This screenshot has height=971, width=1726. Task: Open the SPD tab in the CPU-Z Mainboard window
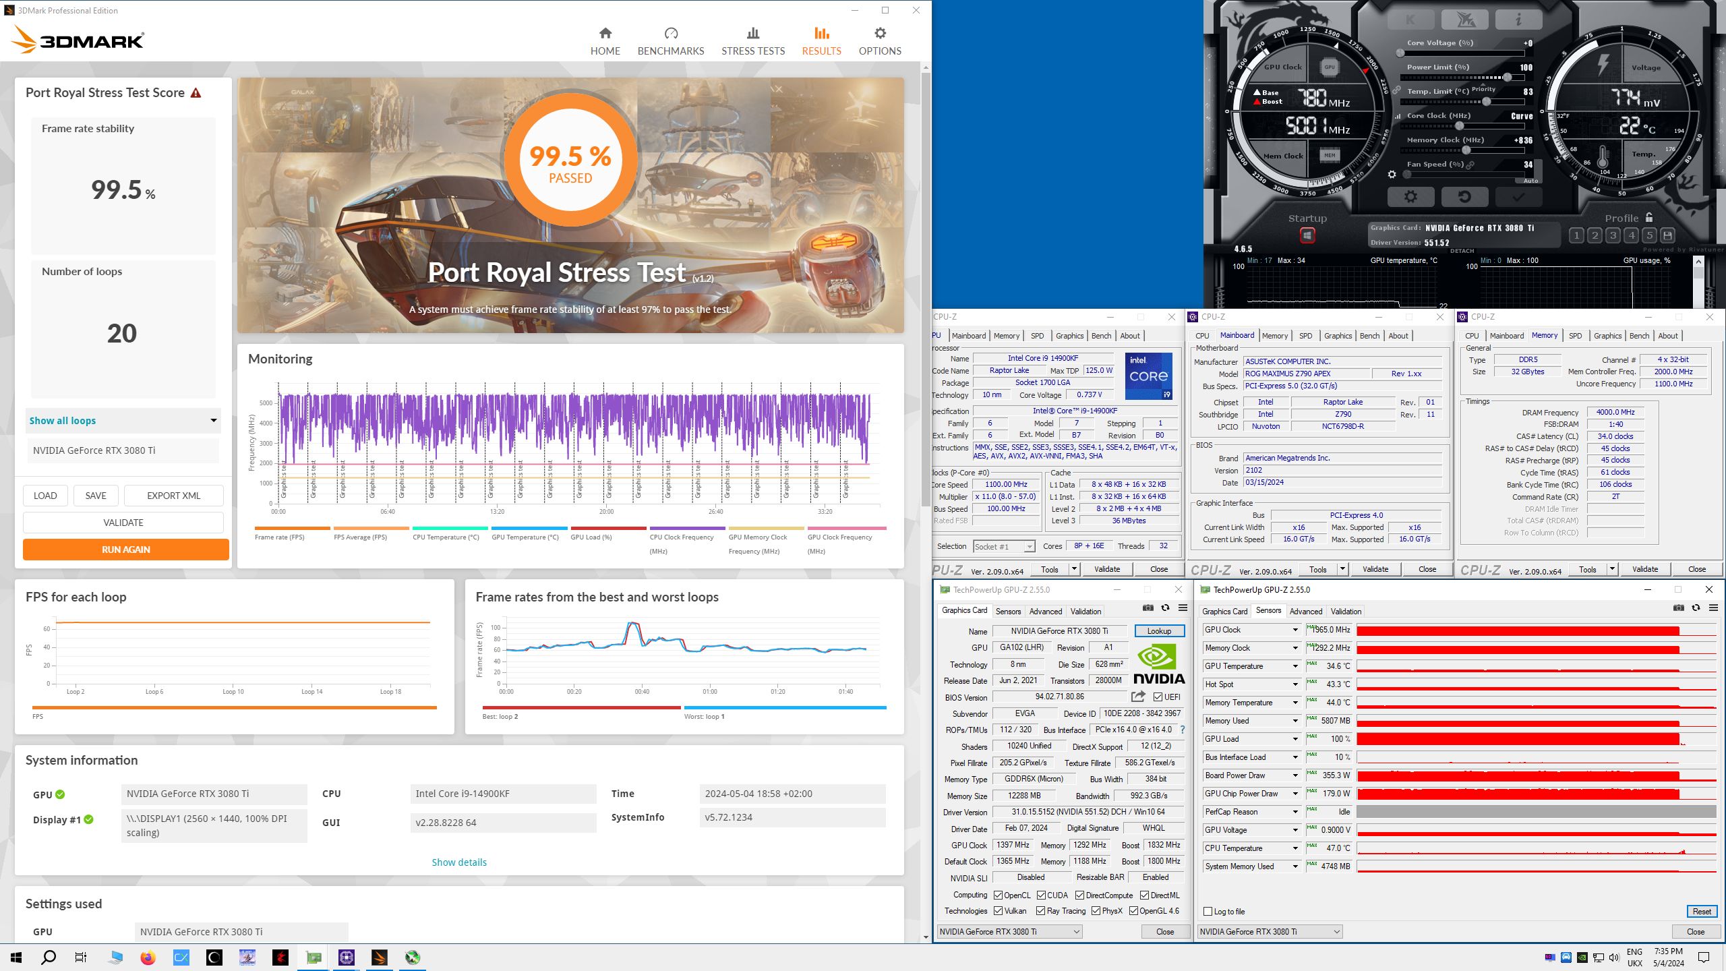pos(1305,336)
